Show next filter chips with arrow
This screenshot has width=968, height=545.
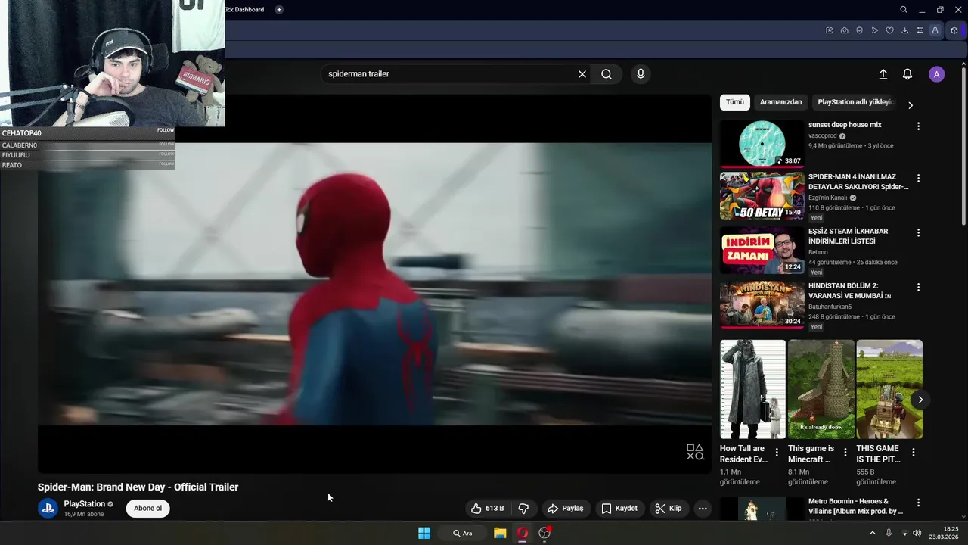pyautogui.click(x=911, y=105)
